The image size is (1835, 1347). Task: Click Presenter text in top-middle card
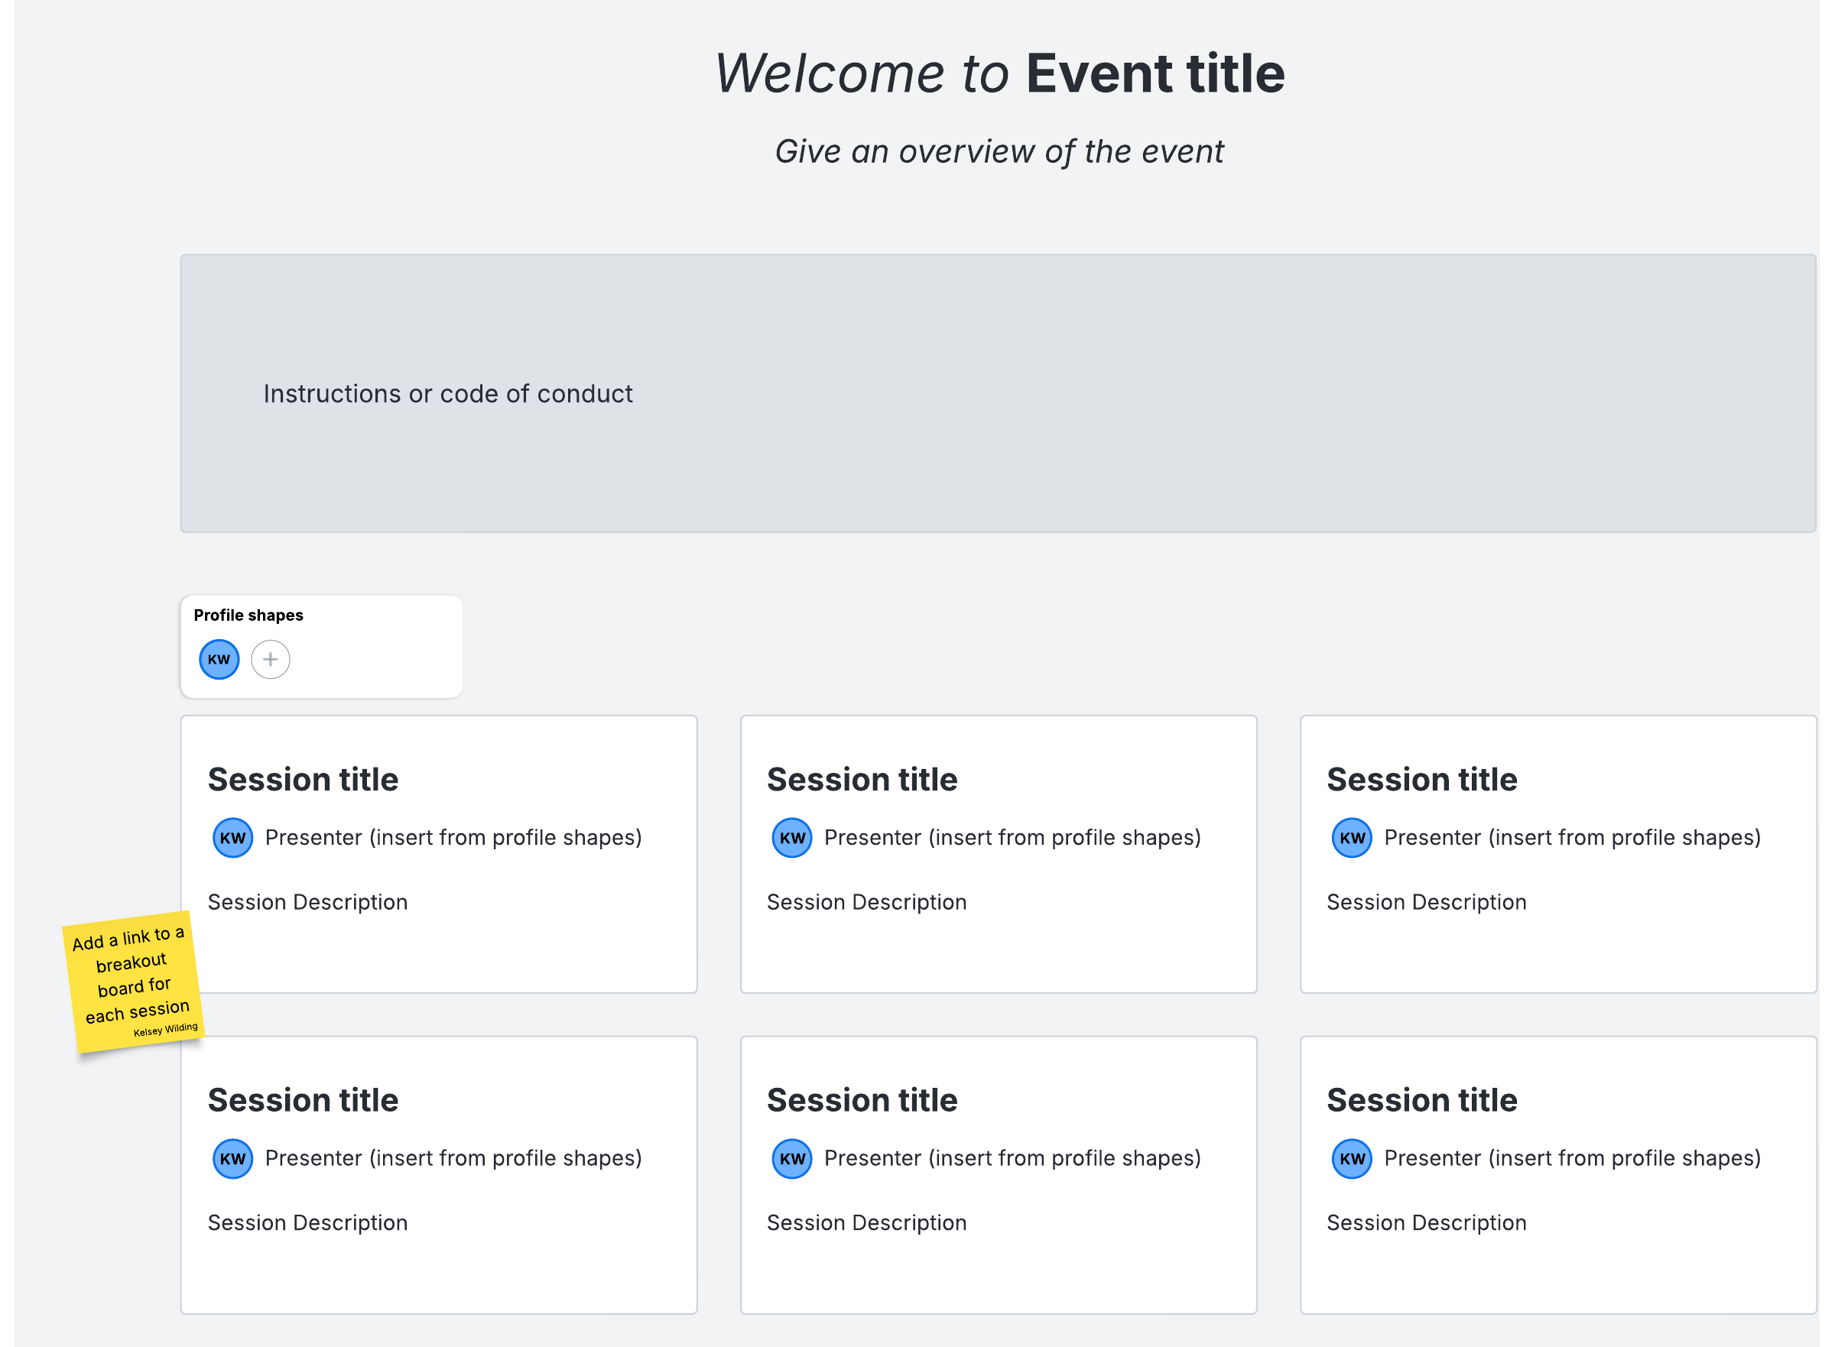click(1012, 837)
